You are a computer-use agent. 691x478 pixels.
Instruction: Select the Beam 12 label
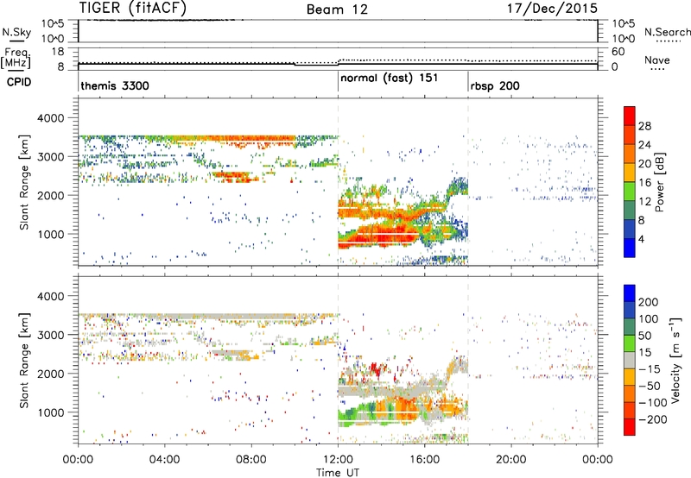[337, 9]
